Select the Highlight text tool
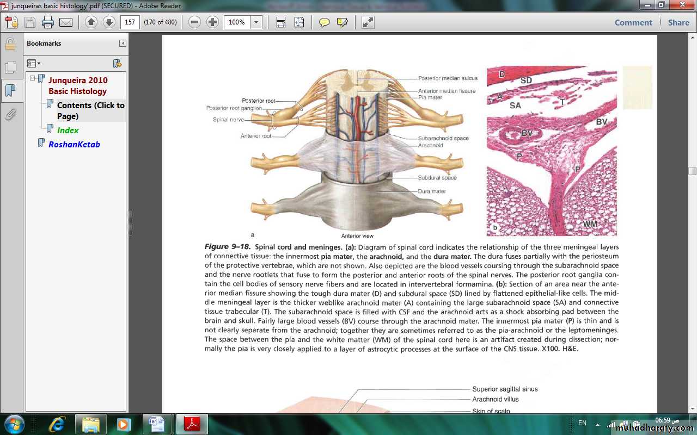Image resolution: width=697 pixels, height=435 pixels. pyautogui.click(x=343, y=22)
